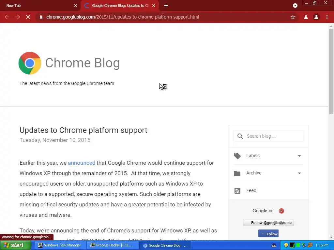Click the date Tuesday, November 10, 2015
This screenshot has width=334, height=250.
tap(55, 140)
